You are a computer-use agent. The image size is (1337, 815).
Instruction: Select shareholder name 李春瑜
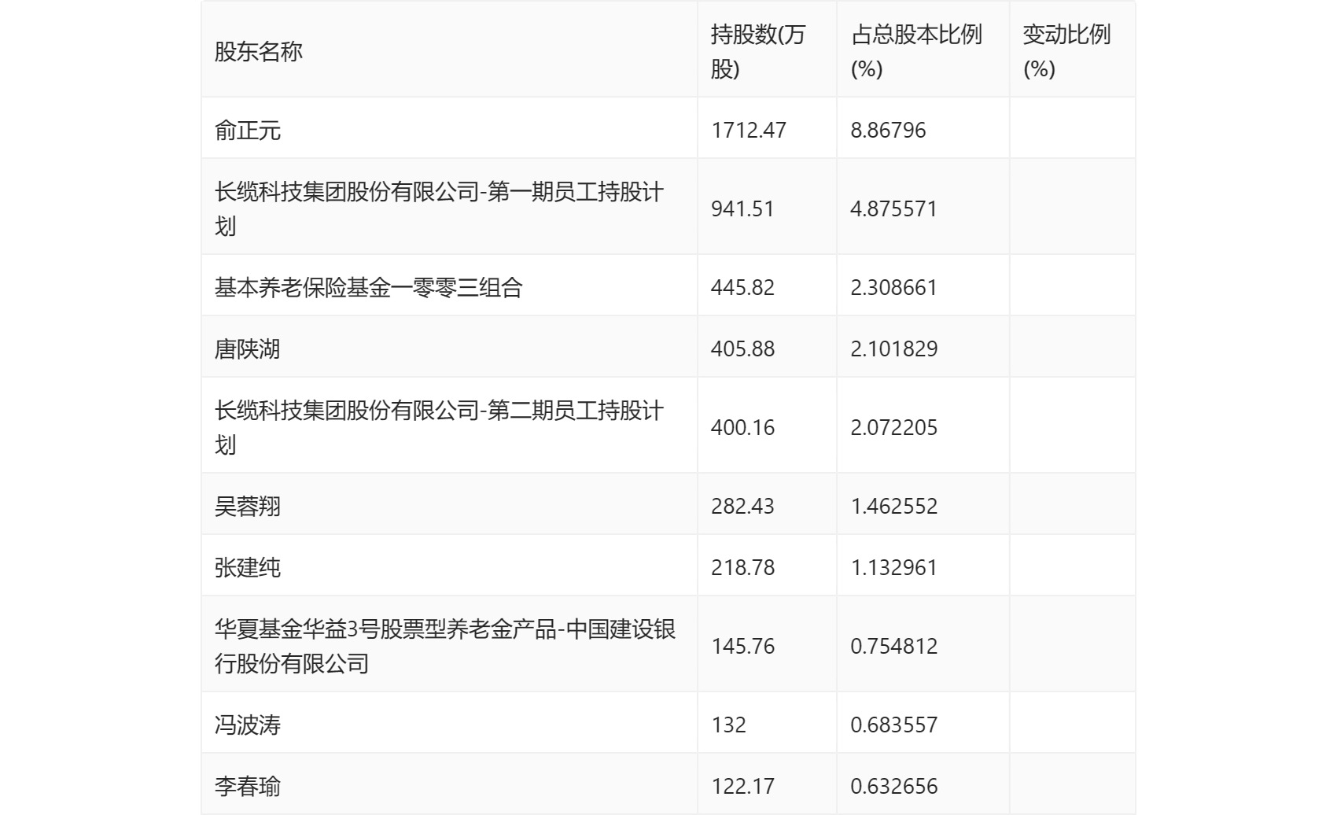[248, 787]
